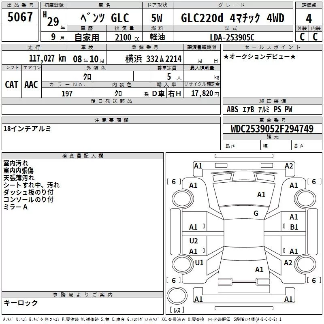Click the interior grade C under 内装

point(315,37)
